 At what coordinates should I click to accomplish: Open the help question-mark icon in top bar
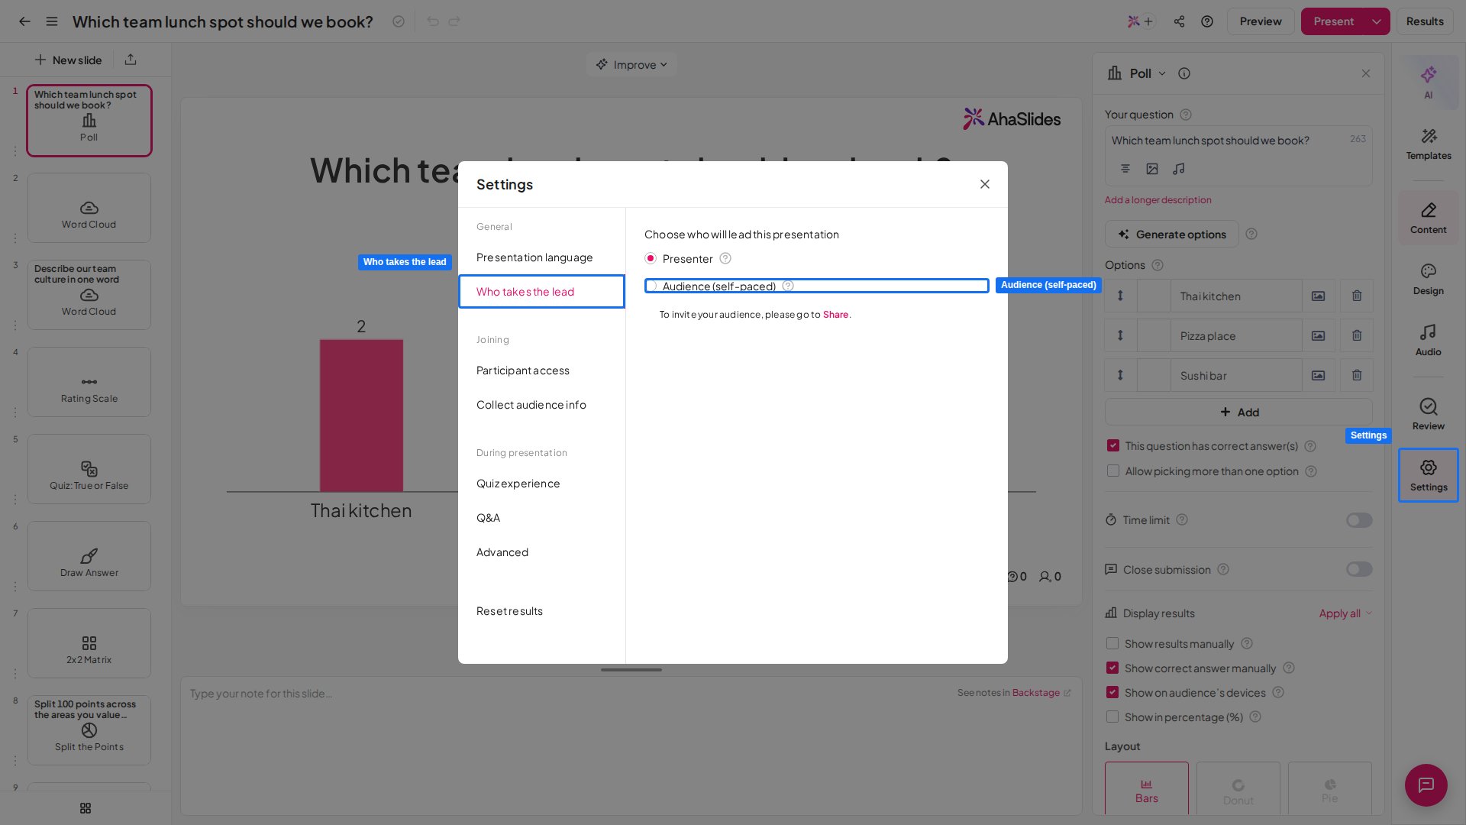pyautogui.click(x=1206, y=21)
